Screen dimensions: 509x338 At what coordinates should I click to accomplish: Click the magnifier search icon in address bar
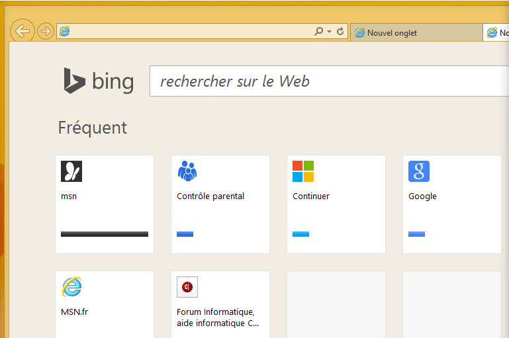click(319, 31)
